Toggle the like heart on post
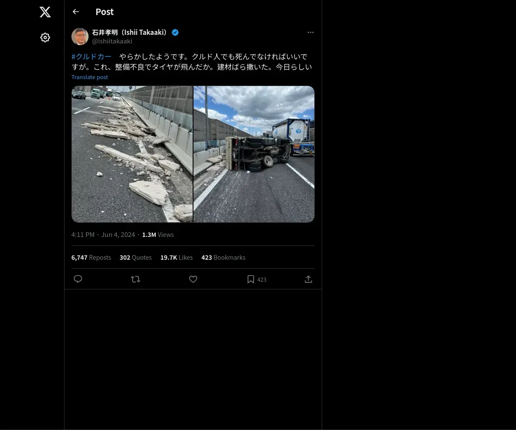Viewport: 516px width, 430px height. coord(193,279)
